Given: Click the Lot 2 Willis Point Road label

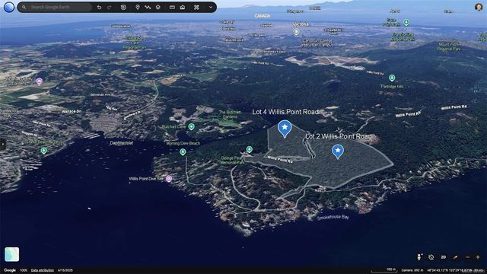Looking at the screenshot, I should point(338,136).
